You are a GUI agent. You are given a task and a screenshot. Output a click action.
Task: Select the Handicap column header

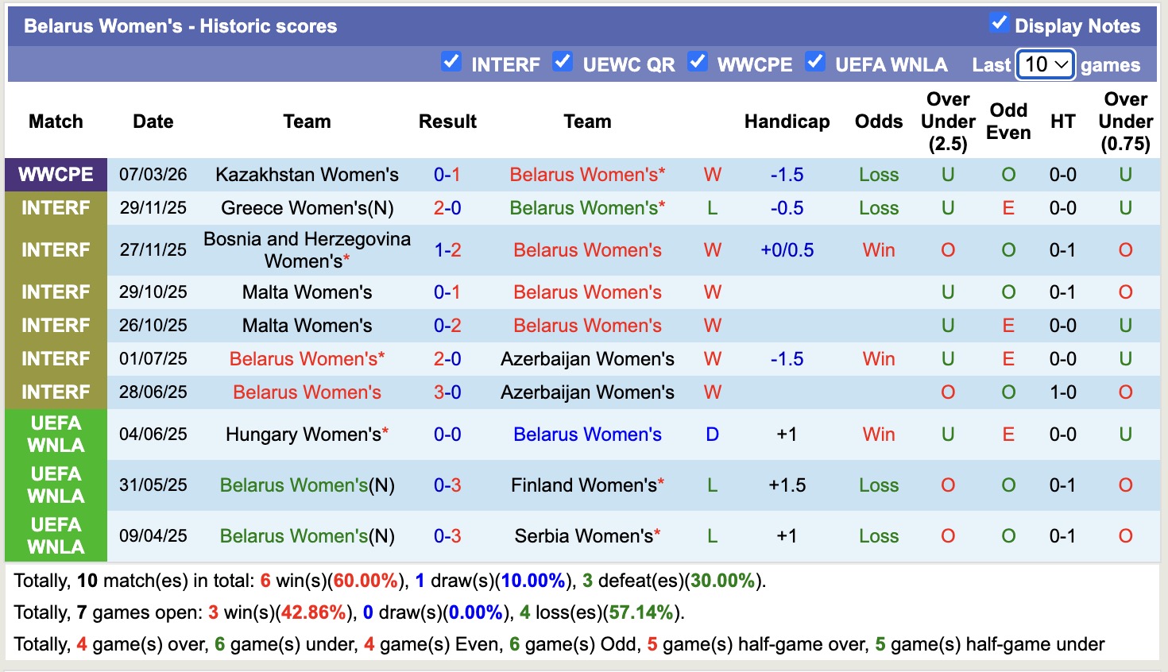pos(787,121)
